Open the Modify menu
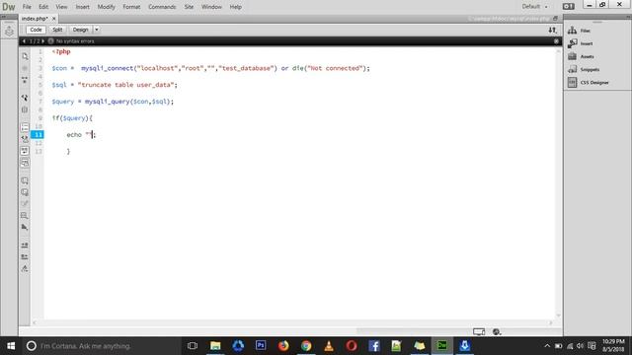 coord(106,7)
